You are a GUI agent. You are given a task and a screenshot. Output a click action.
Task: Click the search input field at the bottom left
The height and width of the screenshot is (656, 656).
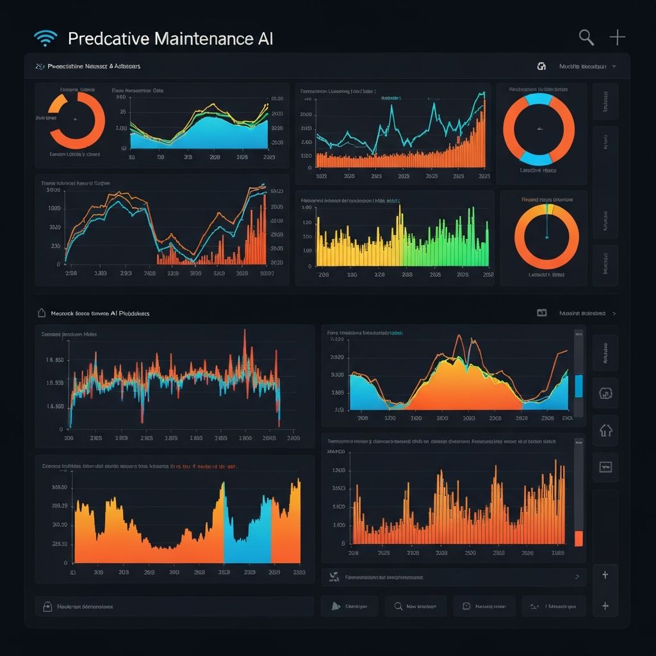(x=173, y=606)
